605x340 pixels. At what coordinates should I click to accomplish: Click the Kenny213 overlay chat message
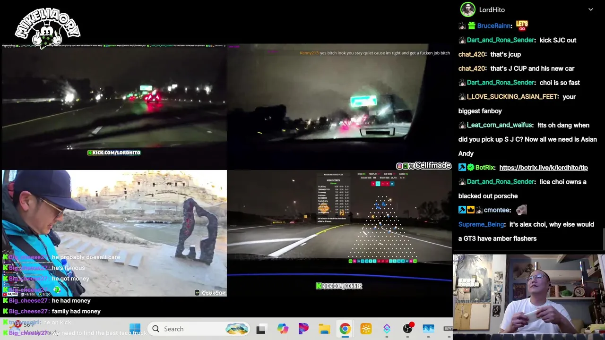(x=374, y=53)
